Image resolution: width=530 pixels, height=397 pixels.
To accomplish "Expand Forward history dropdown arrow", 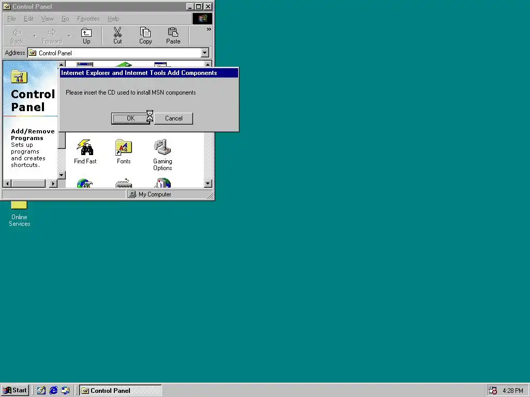I will click(x=69, y=36).
